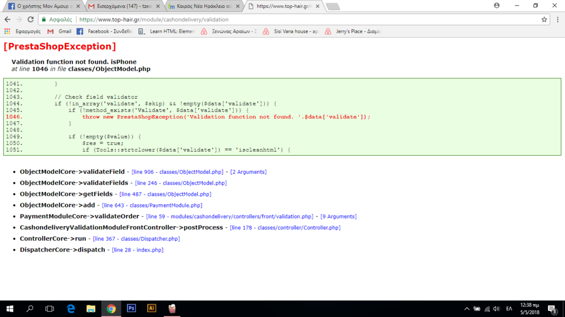
Task: Close the Καιρός weather tab
Action: [x=237, y=6]
